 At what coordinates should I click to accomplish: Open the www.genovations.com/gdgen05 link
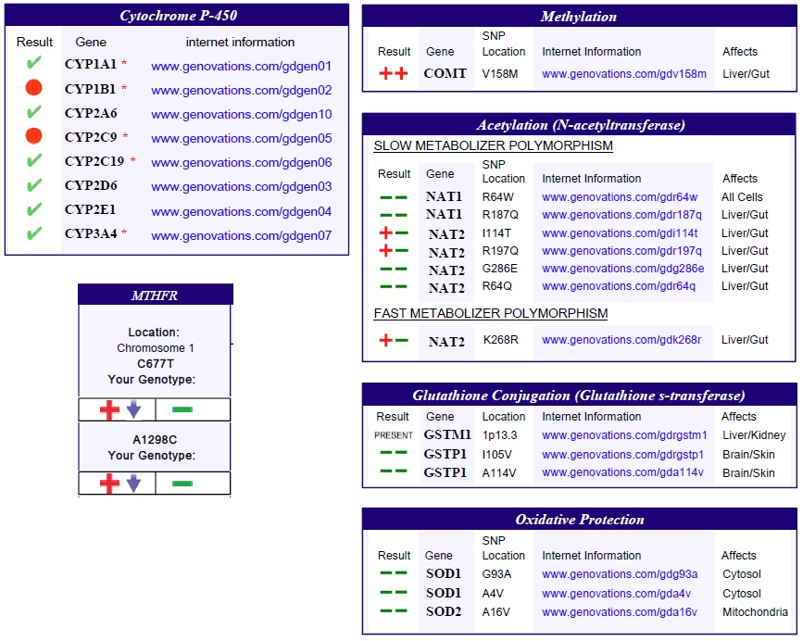coord(241,138)
